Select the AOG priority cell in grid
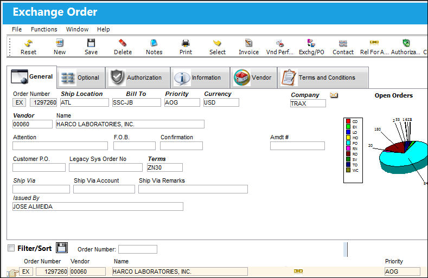The width and height of the screenshot is (428, 278). pyautogui.click(x=403, y=271)
